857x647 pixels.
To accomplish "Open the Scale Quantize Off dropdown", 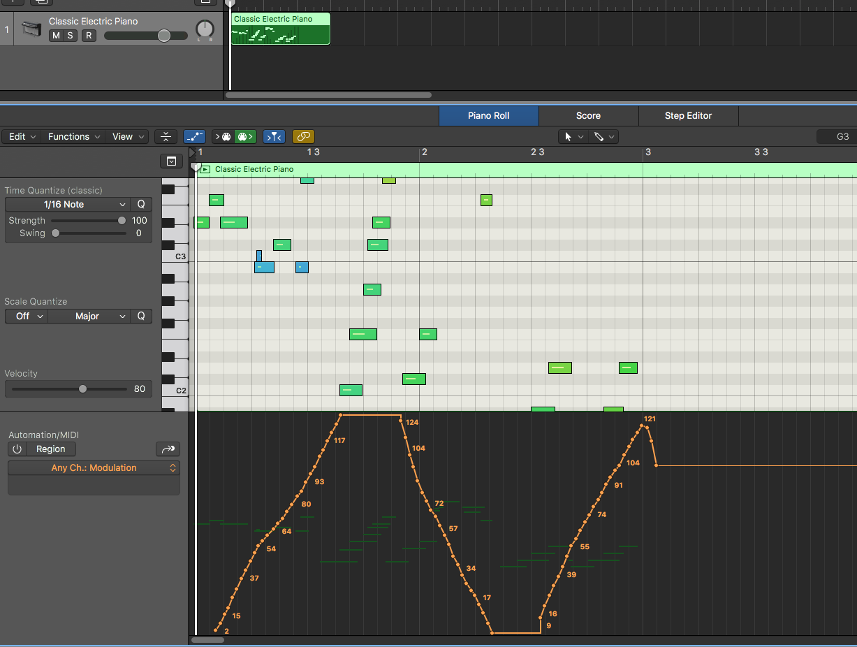I will 27,316.
